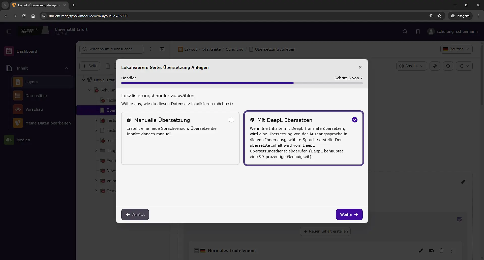Expand the tree node starting with Haup
The height and width of the screenshot is (260, 484).
click(96, 150)
